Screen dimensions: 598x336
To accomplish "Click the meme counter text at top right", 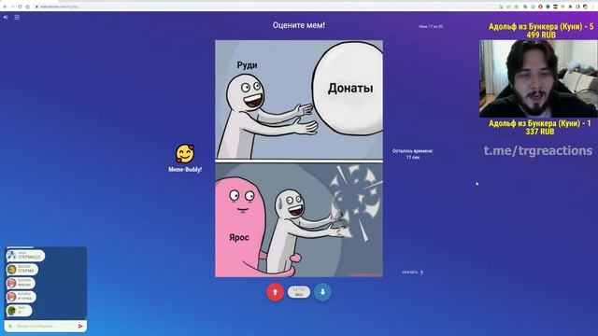I will (431, 27).
